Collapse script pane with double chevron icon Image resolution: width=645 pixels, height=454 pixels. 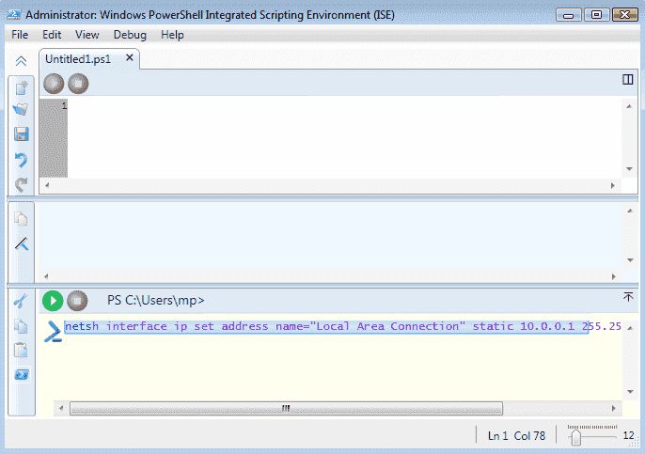[x=21, y=61]
